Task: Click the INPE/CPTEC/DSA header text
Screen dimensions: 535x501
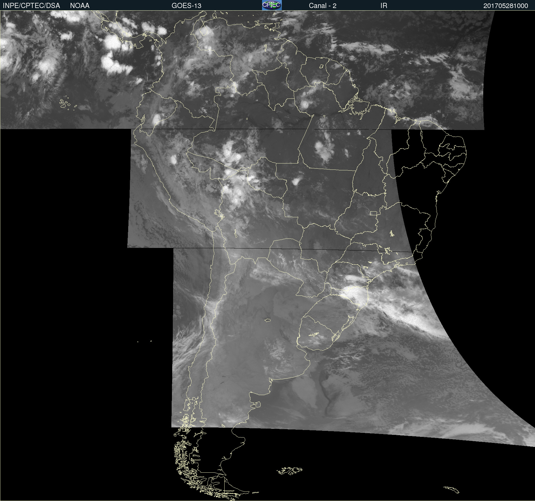Action: (x=31, y=6)
